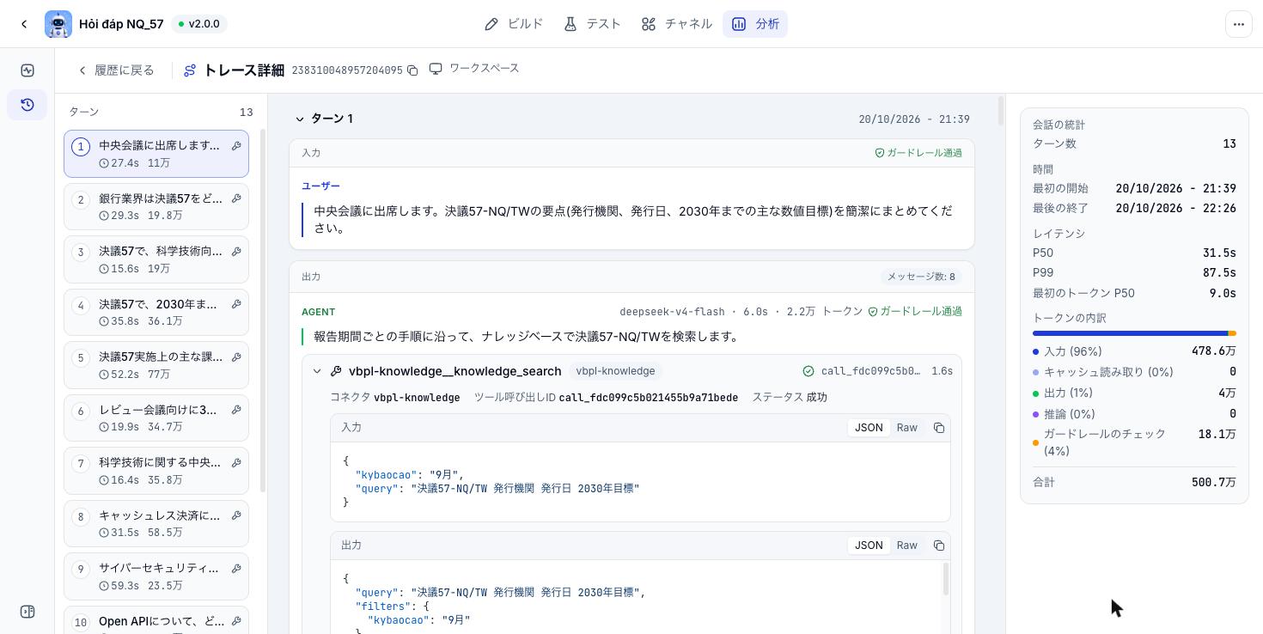Screen dimensions: 1263x634
Task: Select turn 2 銀行業界は決議57
Action: 156,207
